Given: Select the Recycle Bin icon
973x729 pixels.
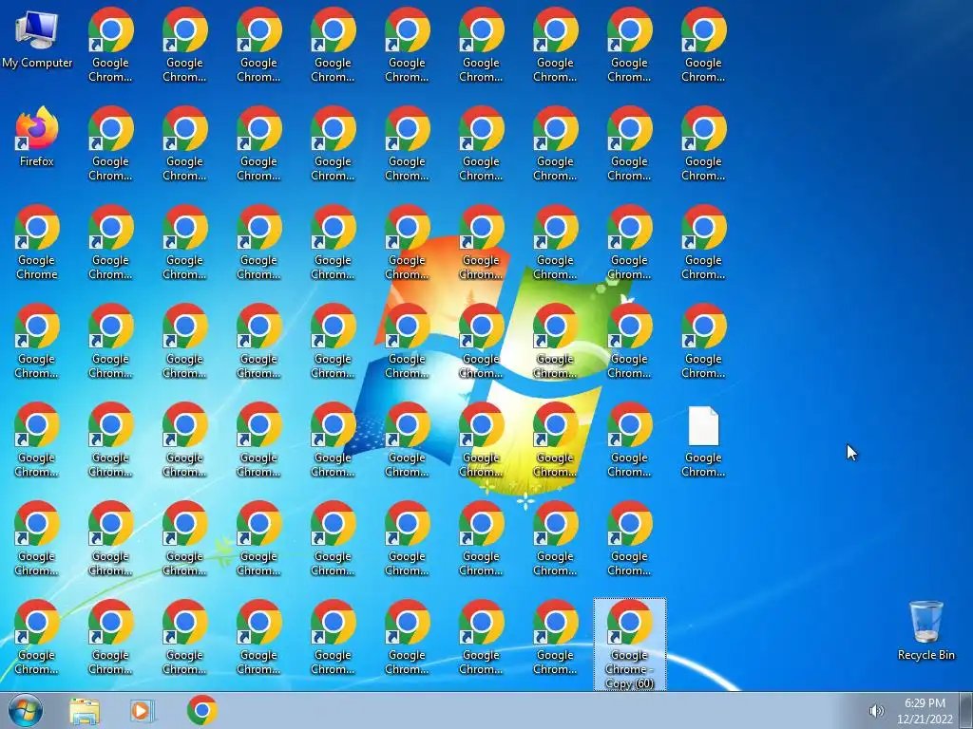Looking at the screenshot, I should click(925, 630).
